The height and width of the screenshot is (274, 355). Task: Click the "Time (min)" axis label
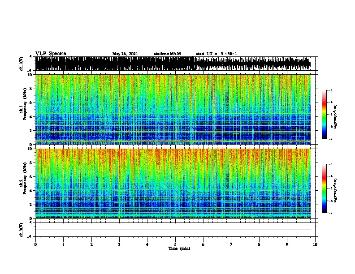(x=179, y=248)
